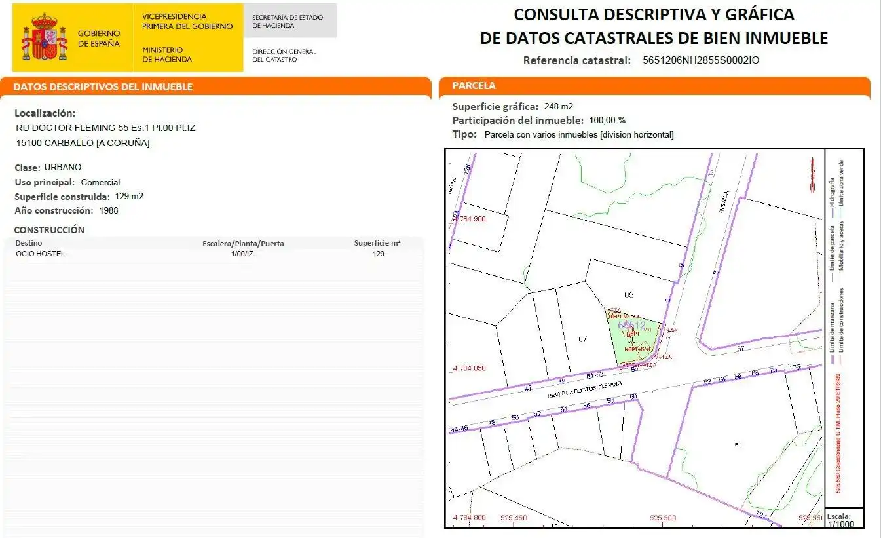Click the "Referencia catastral:" label
The height and width of the screenshot is (538, 881).
pos(577,60)
